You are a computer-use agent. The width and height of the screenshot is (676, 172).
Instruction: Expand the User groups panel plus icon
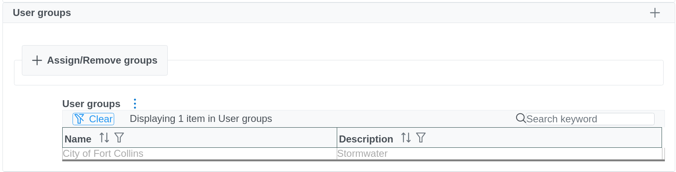(655, 13)
